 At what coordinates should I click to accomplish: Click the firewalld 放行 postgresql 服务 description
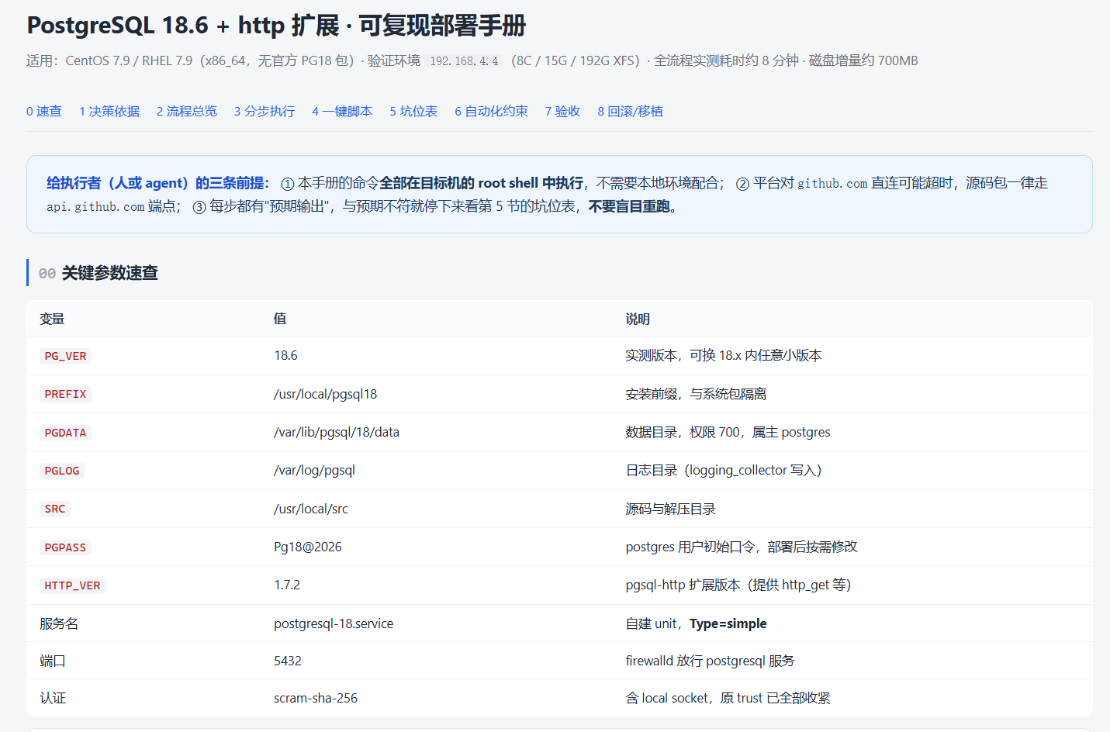coord(710,661)
